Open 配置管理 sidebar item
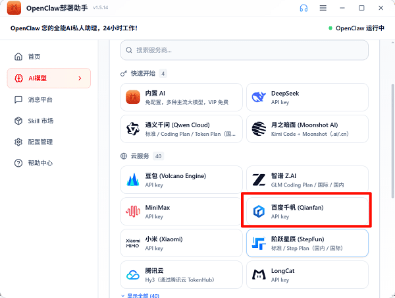 49,142
